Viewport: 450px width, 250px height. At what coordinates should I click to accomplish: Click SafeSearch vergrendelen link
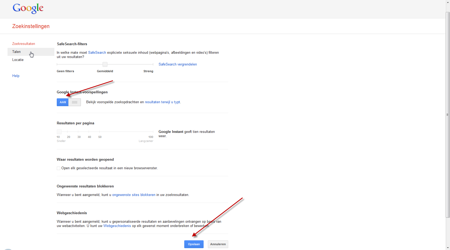click(178, 64)
